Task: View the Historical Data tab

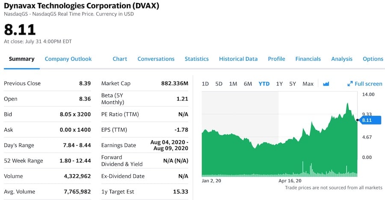Action: 238,59
